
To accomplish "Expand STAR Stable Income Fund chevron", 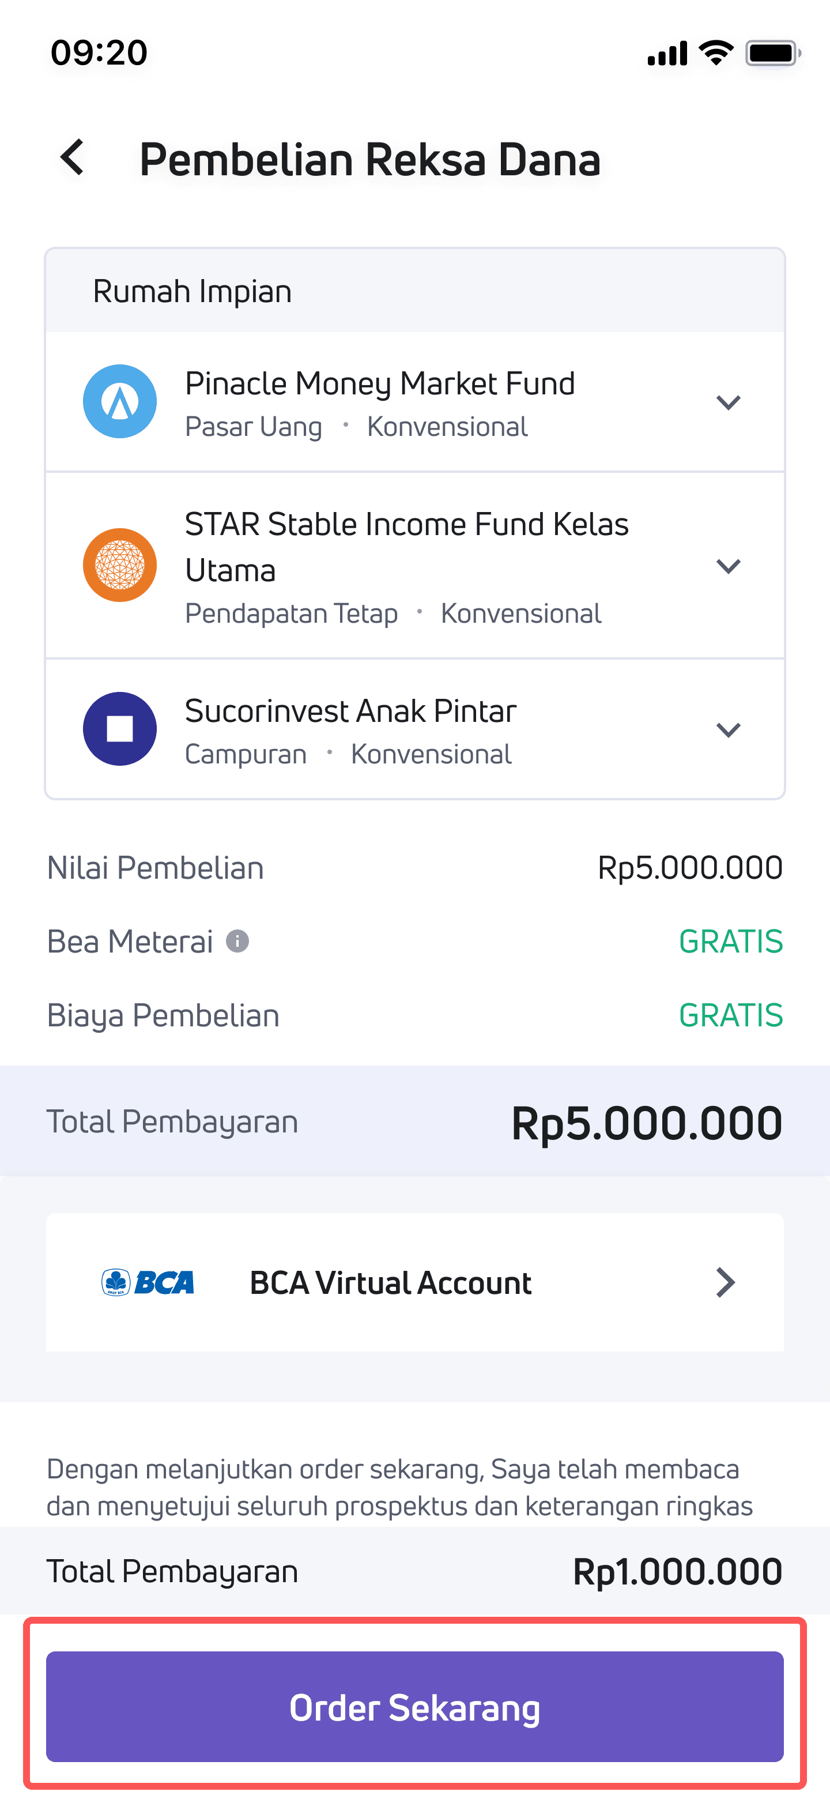I will [x=728, y=566].
